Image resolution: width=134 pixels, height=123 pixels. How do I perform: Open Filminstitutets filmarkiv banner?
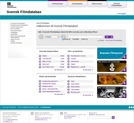click(x=112, y=79)
